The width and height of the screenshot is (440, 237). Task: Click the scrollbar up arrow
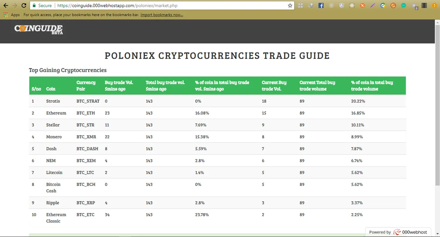(437, 23)
